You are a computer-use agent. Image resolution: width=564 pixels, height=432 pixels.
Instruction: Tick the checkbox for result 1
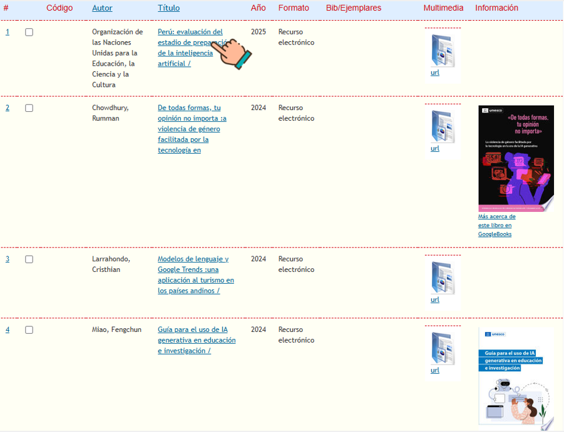pos(29,32)
